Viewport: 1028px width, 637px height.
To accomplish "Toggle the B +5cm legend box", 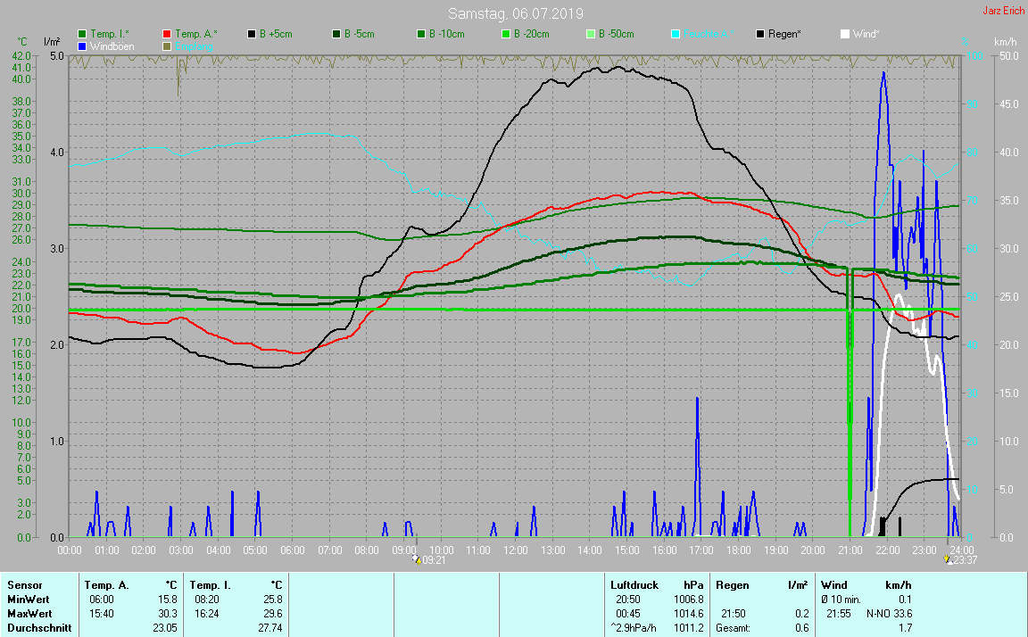I will [x=251, y=34].
